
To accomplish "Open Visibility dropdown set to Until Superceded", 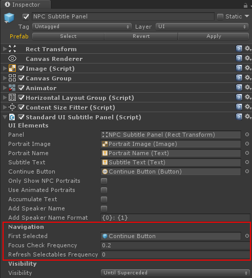I will pos(175,273).
